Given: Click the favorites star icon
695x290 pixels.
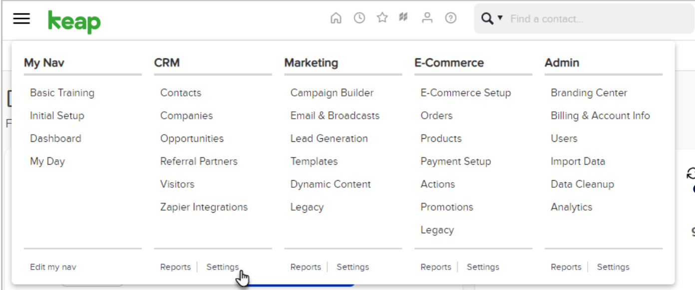Looking at the screenshot, I should 382,18.
